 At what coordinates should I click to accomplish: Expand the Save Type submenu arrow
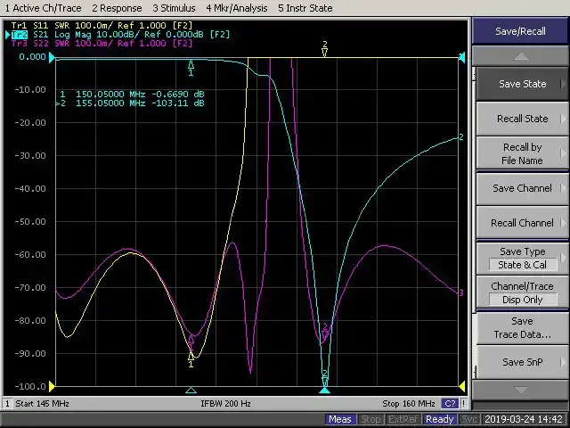point(563,258)
